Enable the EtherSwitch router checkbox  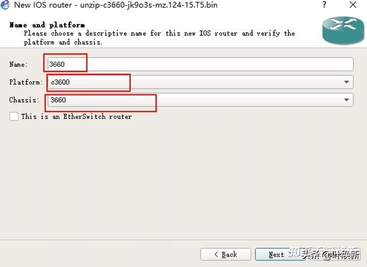coord(14,116)
